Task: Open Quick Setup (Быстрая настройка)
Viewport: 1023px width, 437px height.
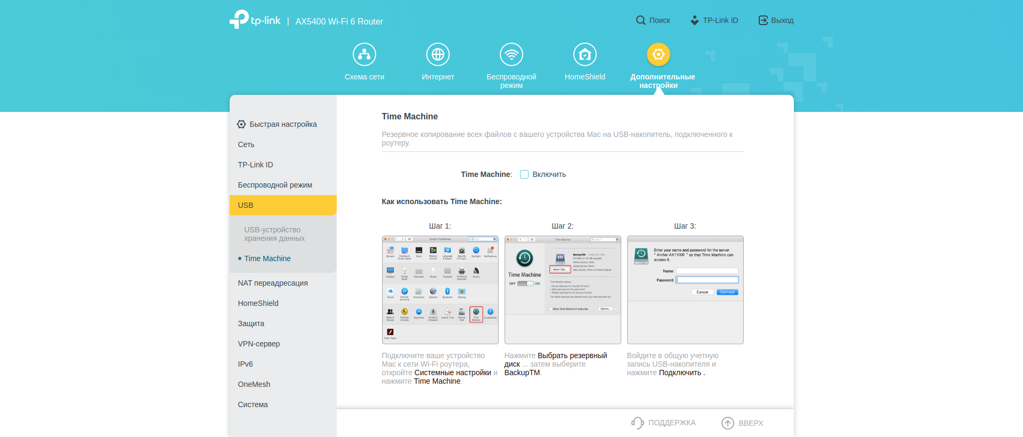Action: pos(283,124)
